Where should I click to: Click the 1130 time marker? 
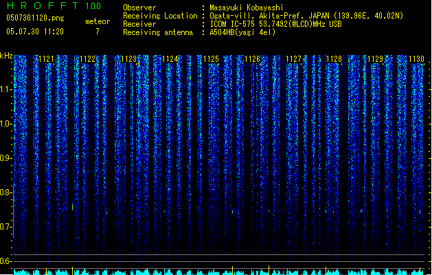[x=416, y=59]
